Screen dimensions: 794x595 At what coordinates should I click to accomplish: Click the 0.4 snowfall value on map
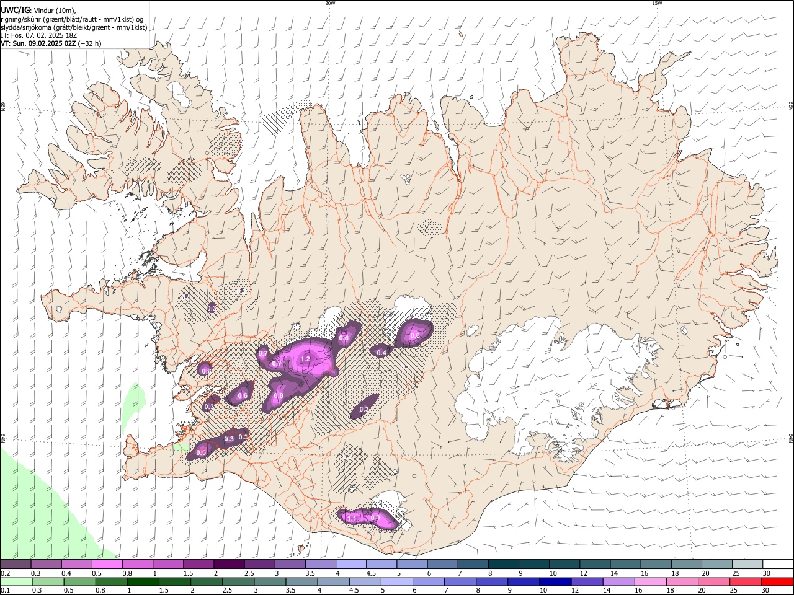[x=382, y=353]
